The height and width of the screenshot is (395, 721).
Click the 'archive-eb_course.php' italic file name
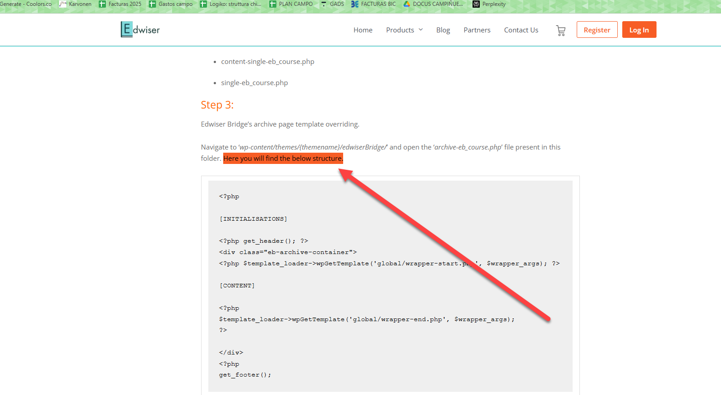pos(468,147)
